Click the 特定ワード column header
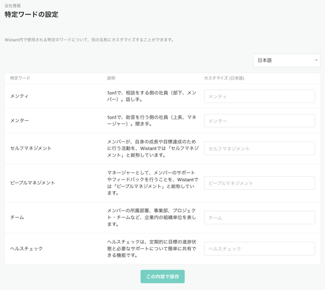The width and height of the screenshot is (325, 290). coord(20,79)
